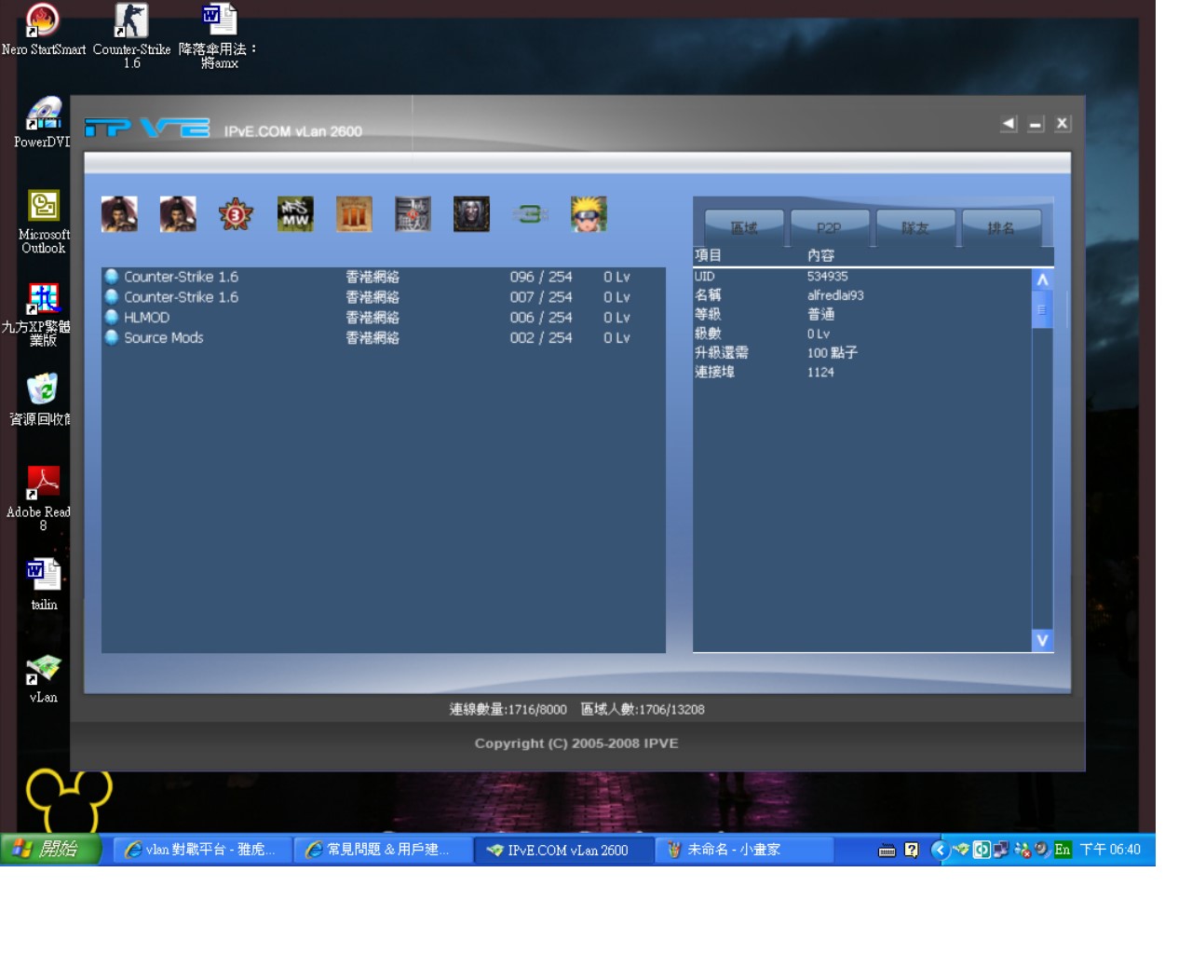Select the 無双 (Dynasty Warriors) game icon

[413, 214]
